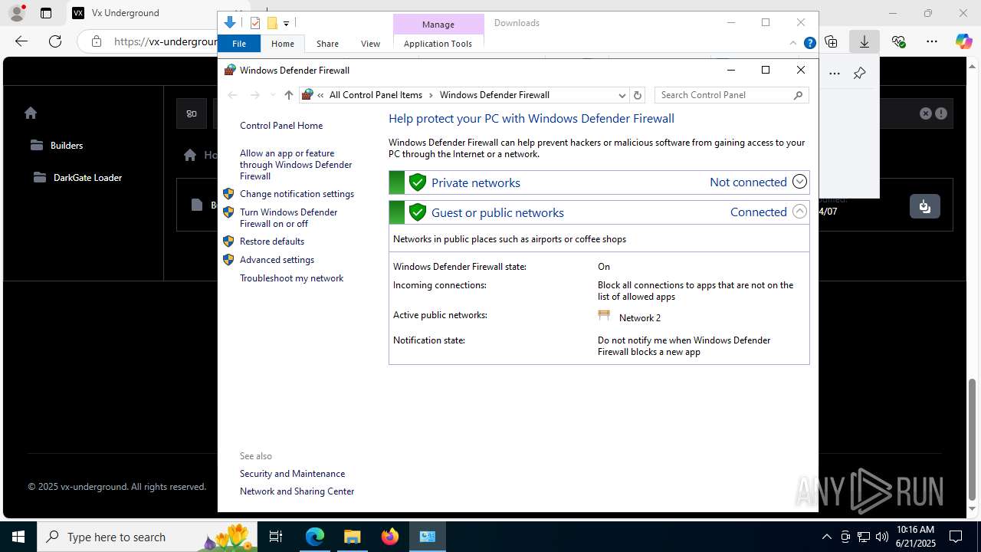Expand Private networks section
Image resolution: width=981 pixels, height=552 pixels.
pyautogui.click(x=799, y=182)
